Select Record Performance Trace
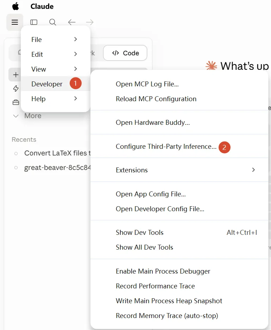This screenshot has height=330, width=271. point(179,286)
